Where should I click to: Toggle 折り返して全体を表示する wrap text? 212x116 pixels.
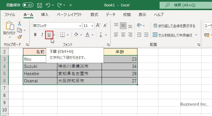[x=174, y=26]
